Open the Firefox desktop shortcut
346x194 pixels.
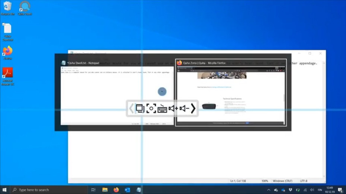click(8, 53)
